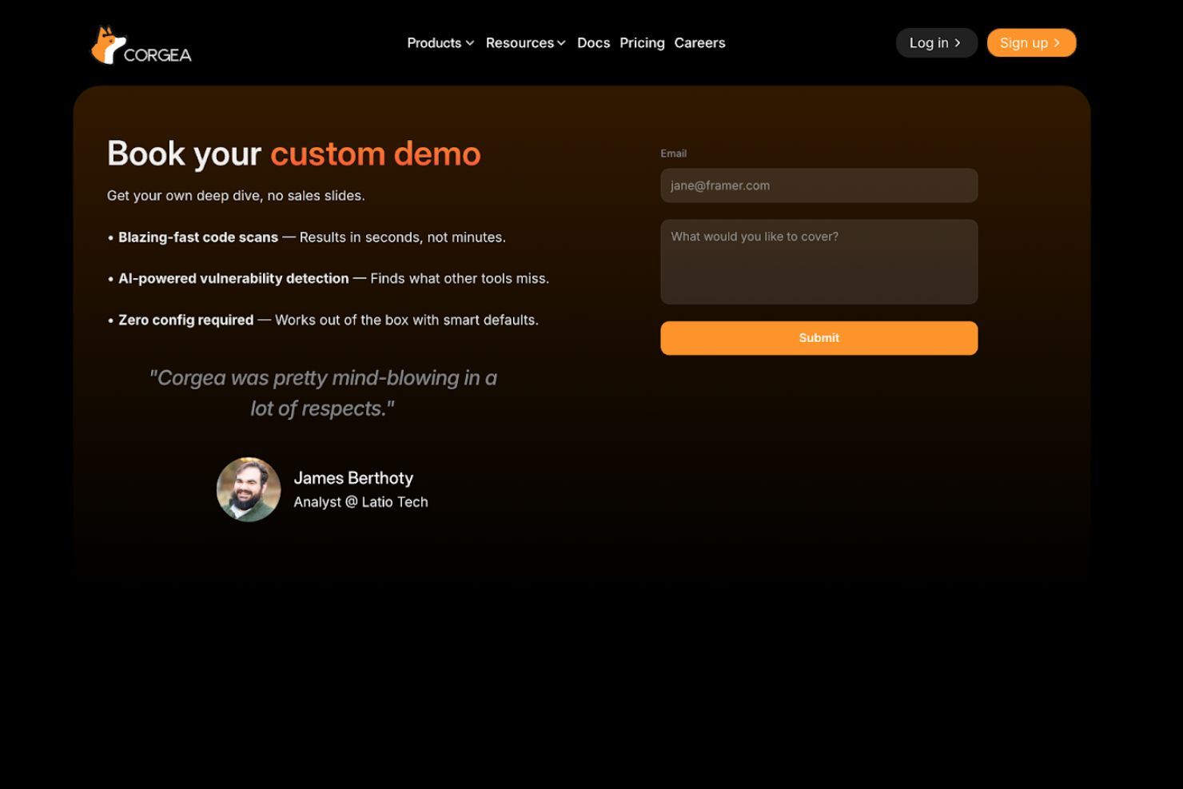The width and height of the screenshot is (1183, 789).
Task: Open the Products navigation menu
Action: [x=434, y=42]
